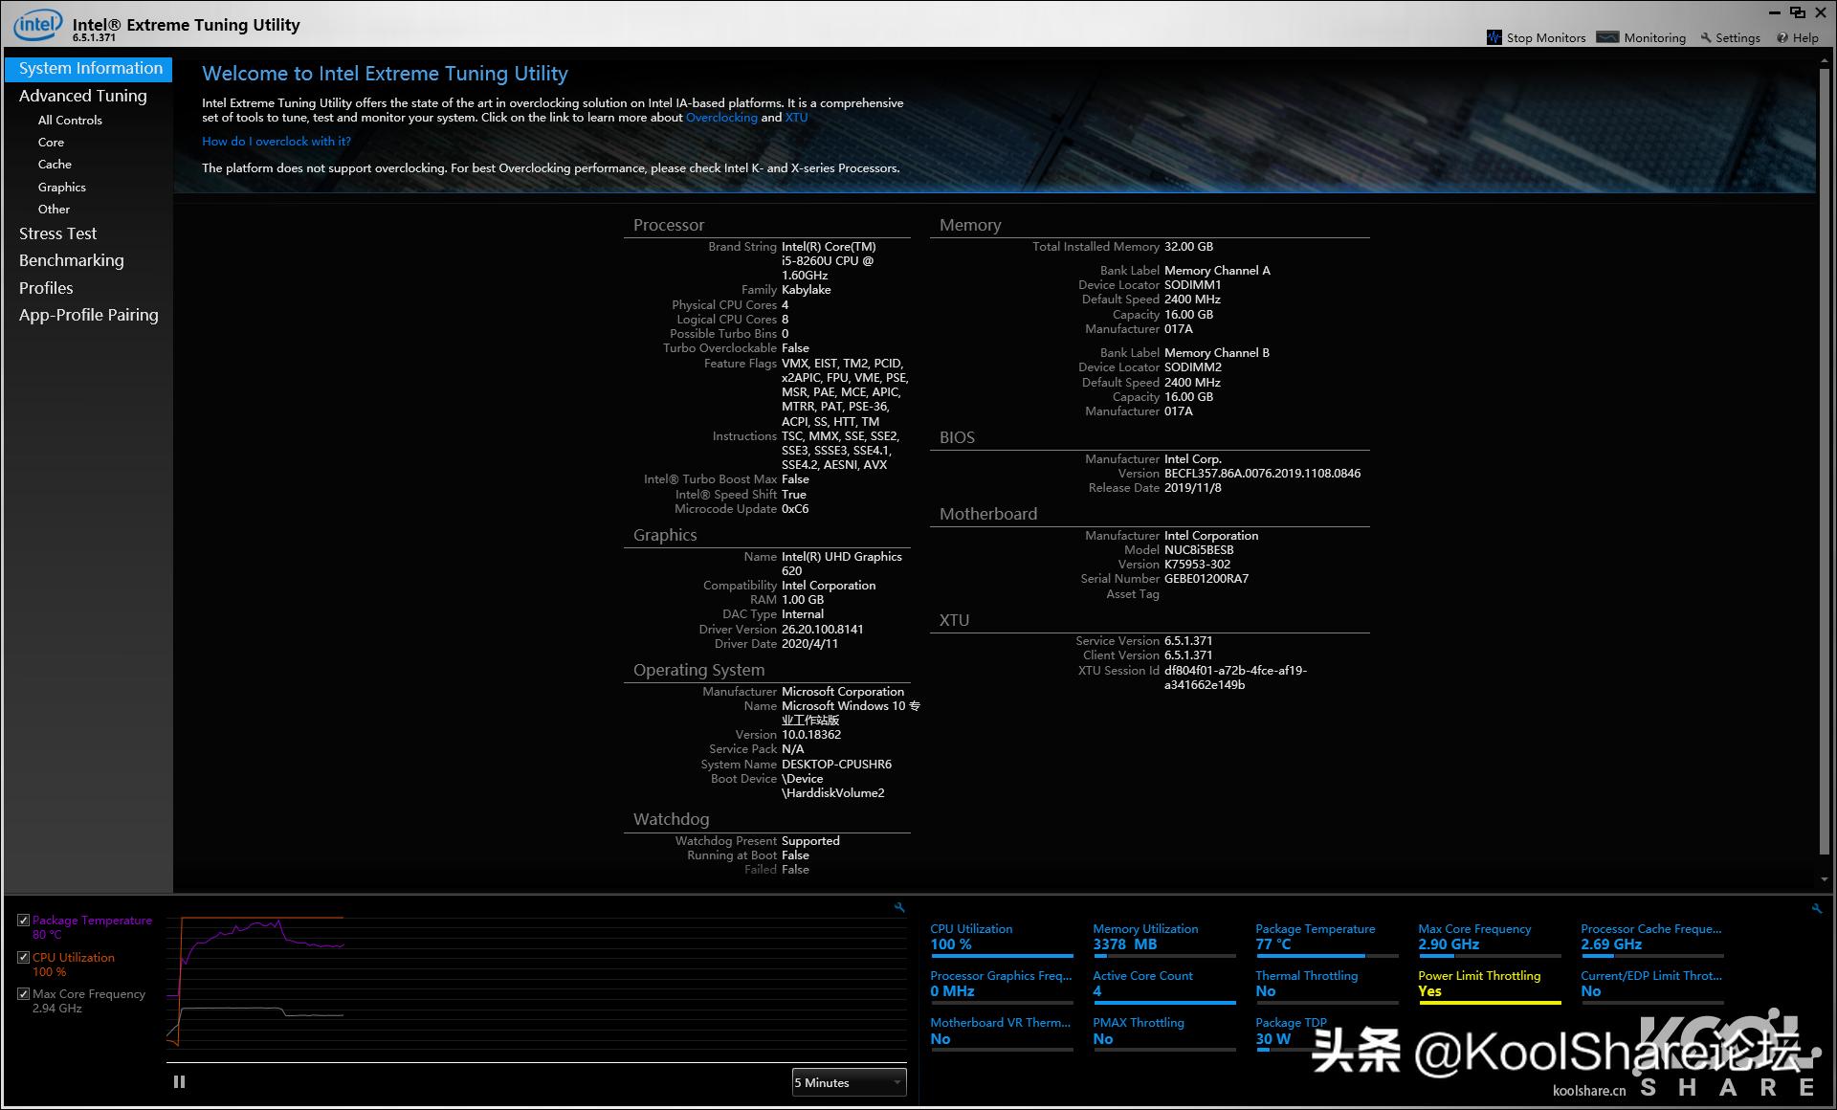Image resolution: width=1837 pixels, height=1110 pixels.
Task: Click the magnifier icon above the monitoring graph
Action: point(897,907)
